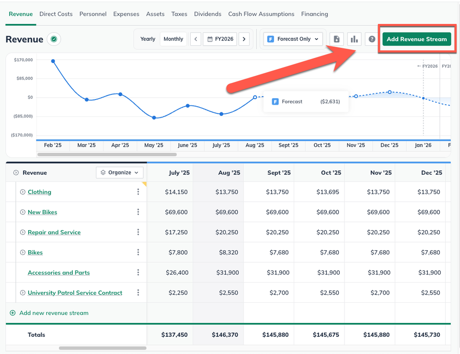
Task: Open the Financing tab
Action: 314,14
